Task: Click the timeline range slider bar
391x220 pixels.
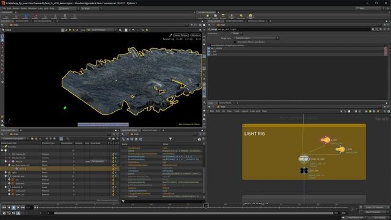Action: 194,213
